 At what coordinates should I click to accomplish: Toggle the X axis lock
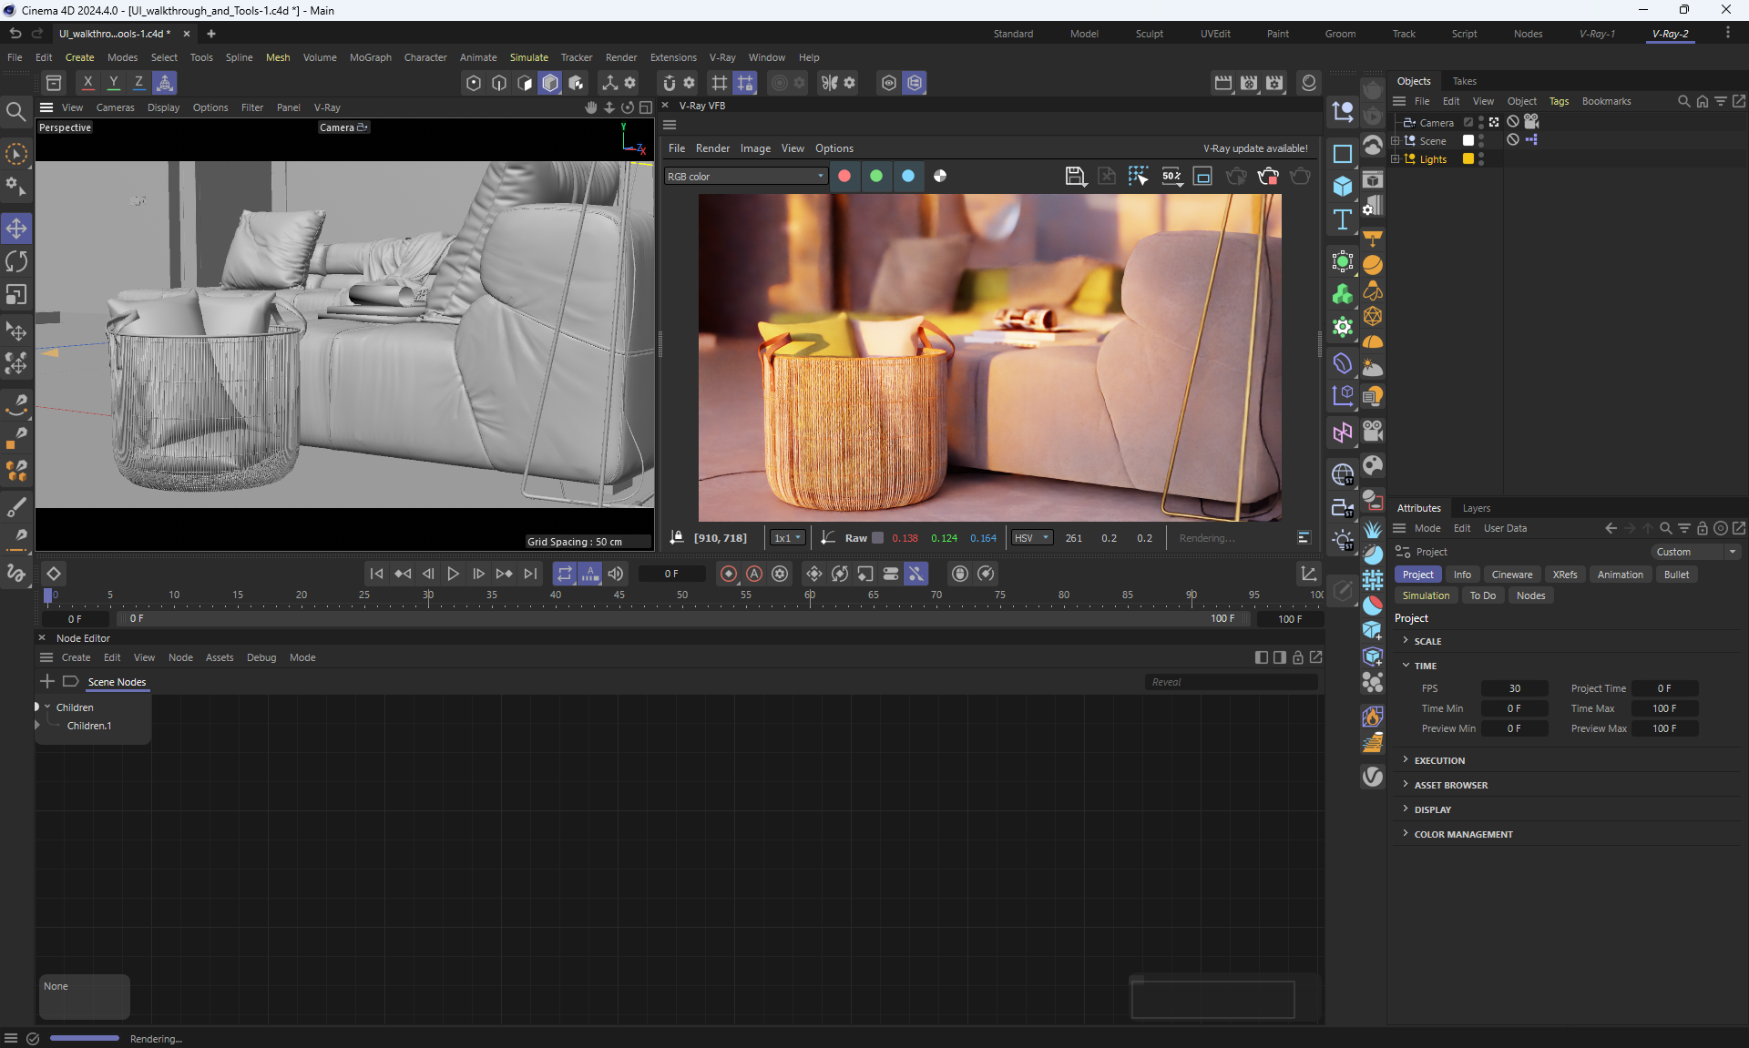point(87,83)
